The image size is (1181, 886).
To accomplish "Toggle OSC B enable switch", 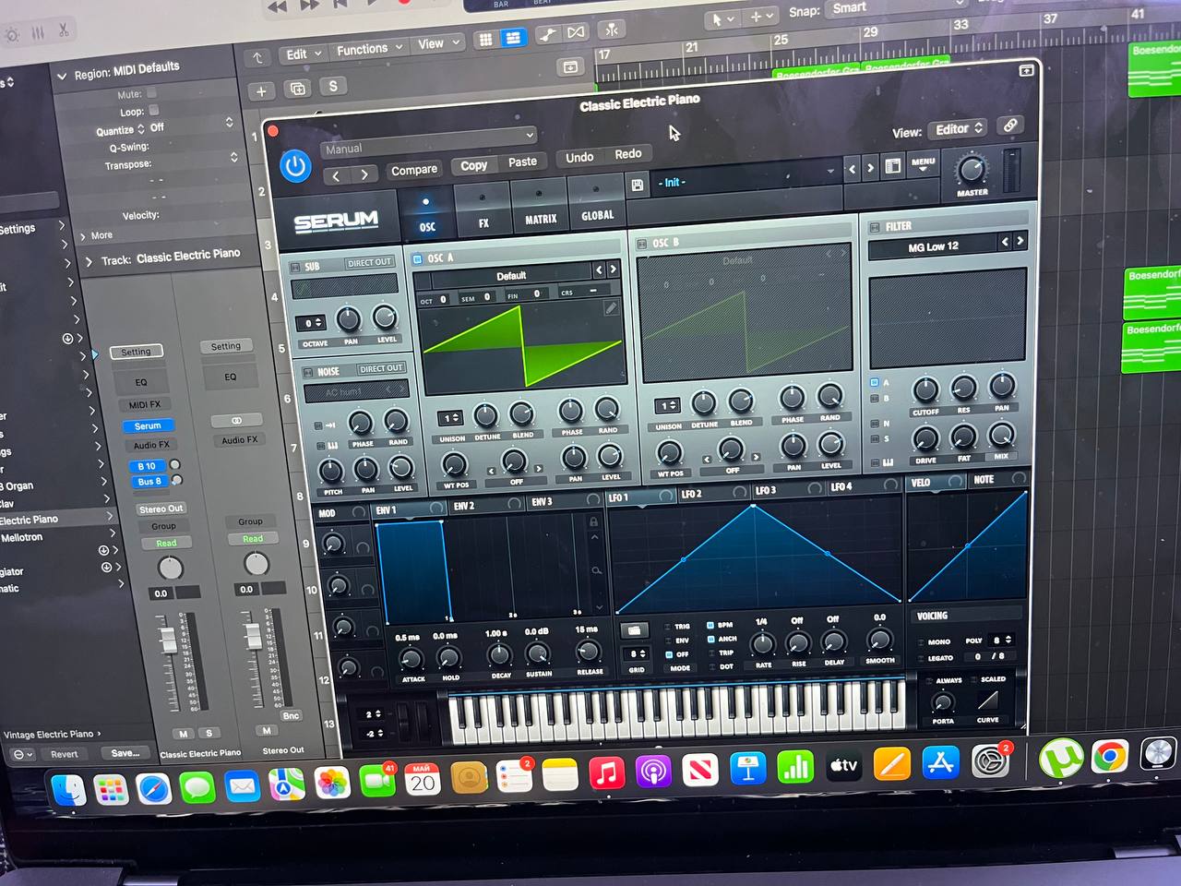I will (642, 244).
